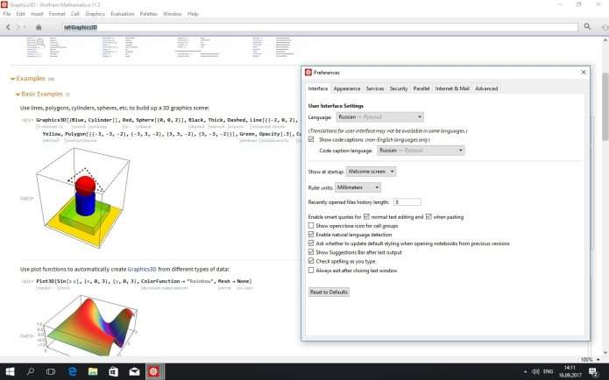Open taskbar search

coord(31,371)
